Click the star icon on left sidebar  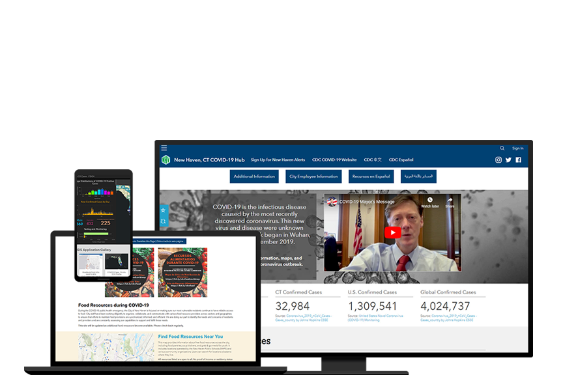tap(163, 210)
